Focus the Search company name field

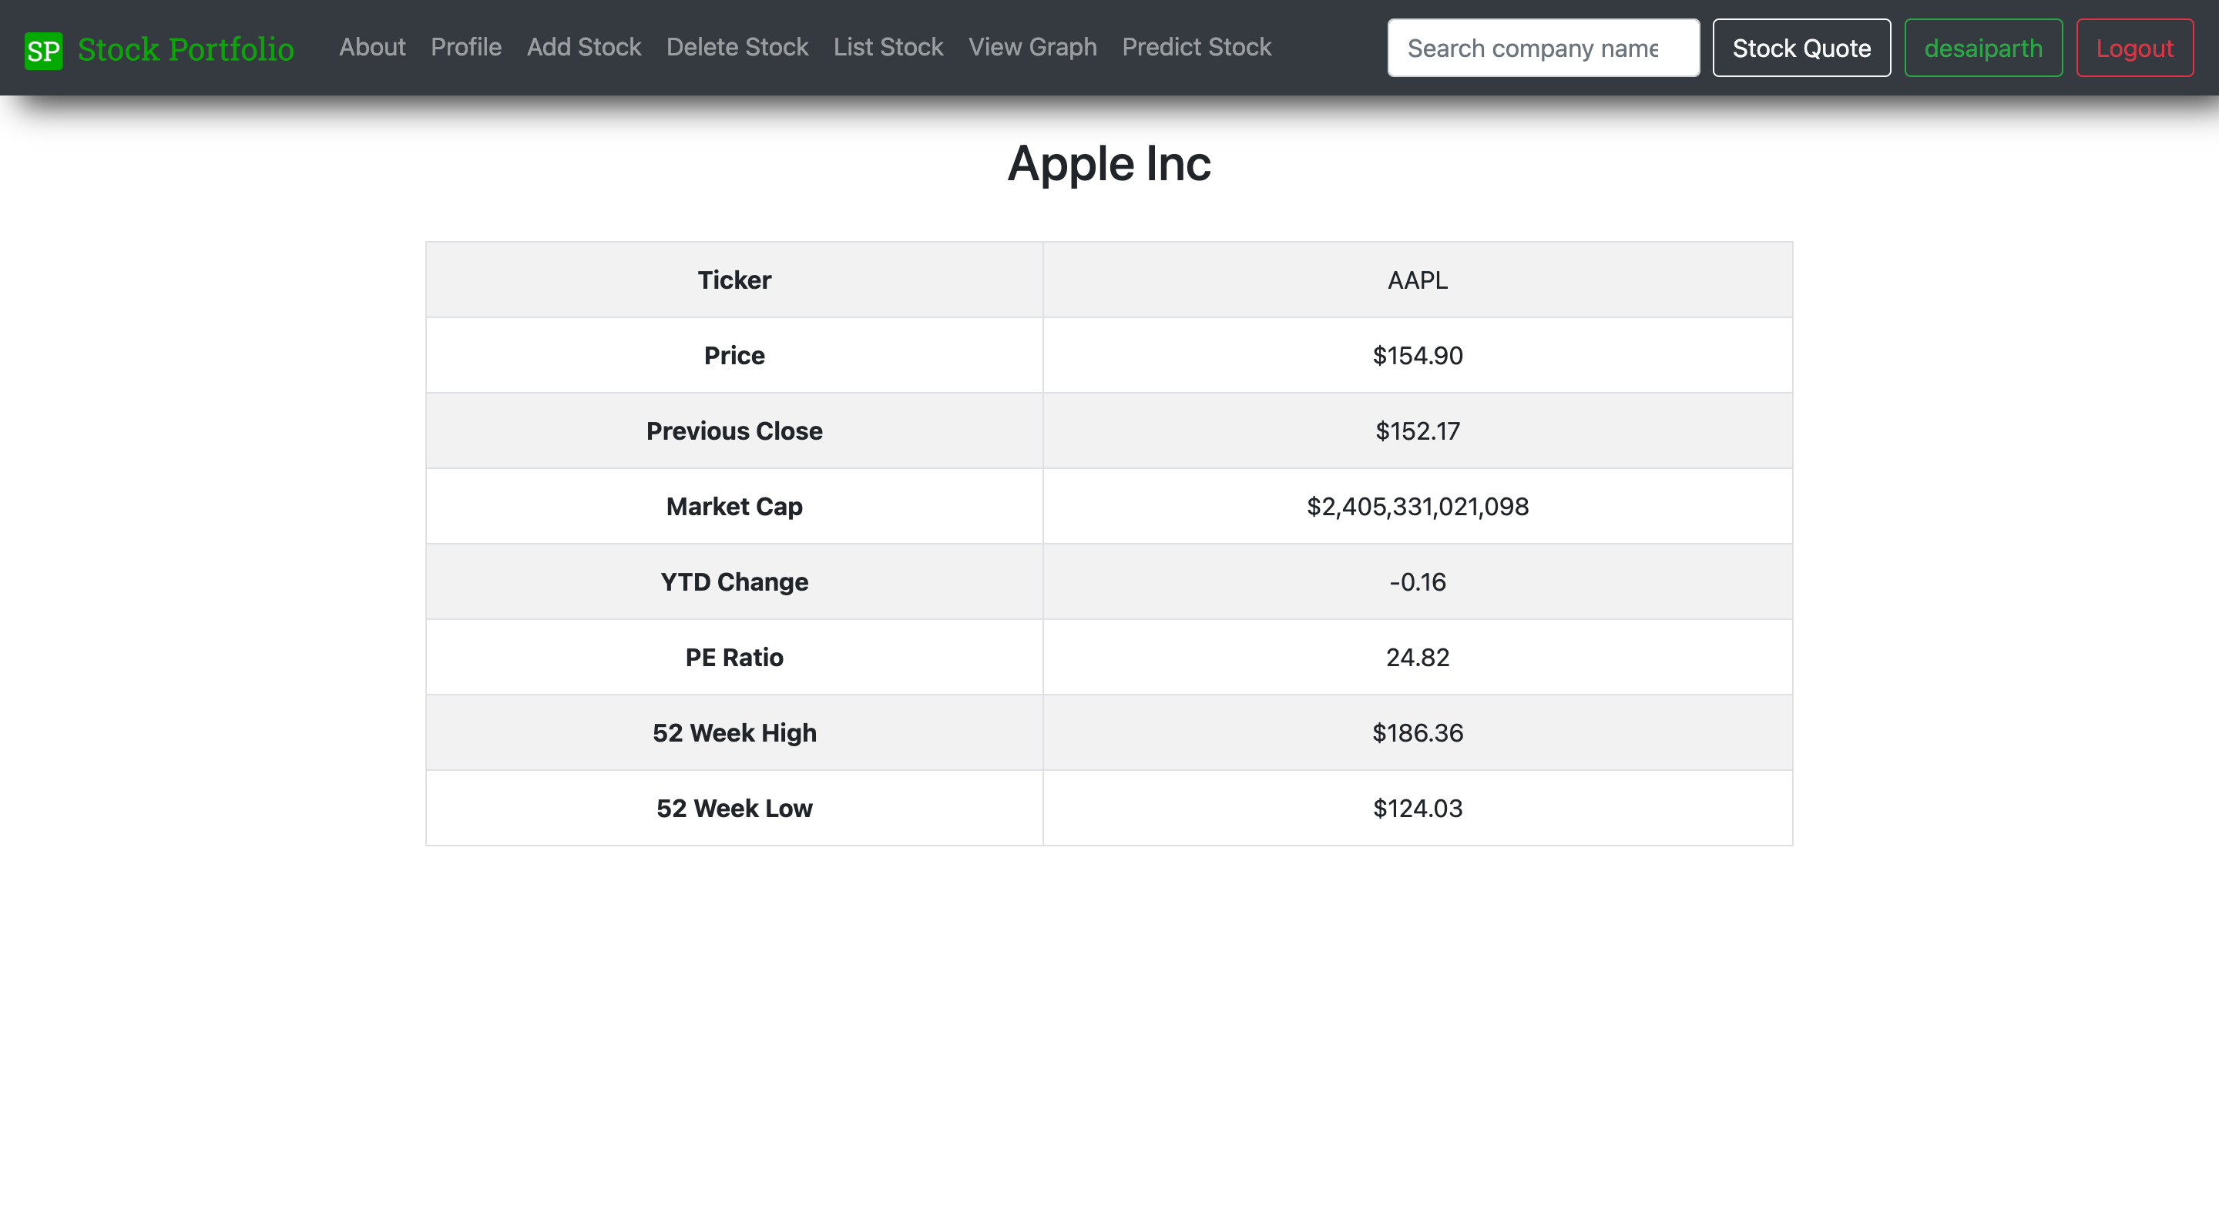coord(1543,49)
